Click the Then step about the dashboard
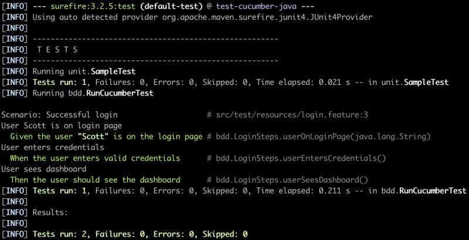This screenshot has width=469, height=240. tap(95, 180)
